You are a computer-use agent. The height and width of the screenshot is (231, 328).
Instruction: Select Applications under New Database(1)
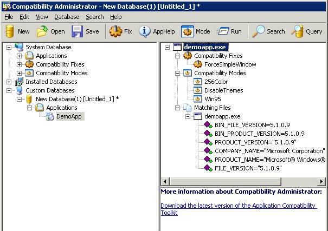point(62,108)
